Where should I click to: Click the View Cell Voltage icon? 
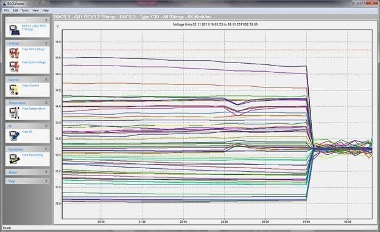coord(14,53)
